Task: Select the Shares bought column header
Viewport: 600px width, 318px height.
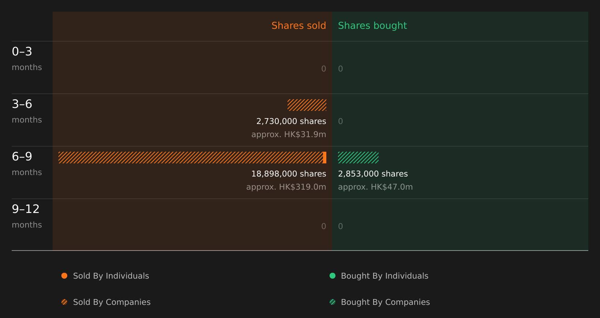Action: click(372, 26)
